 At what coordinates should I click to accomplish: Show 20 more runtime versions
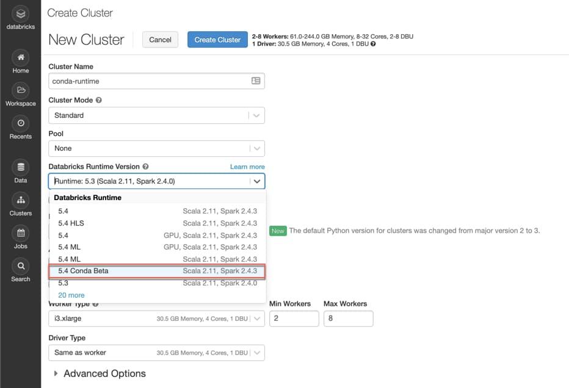click(71, 295)
